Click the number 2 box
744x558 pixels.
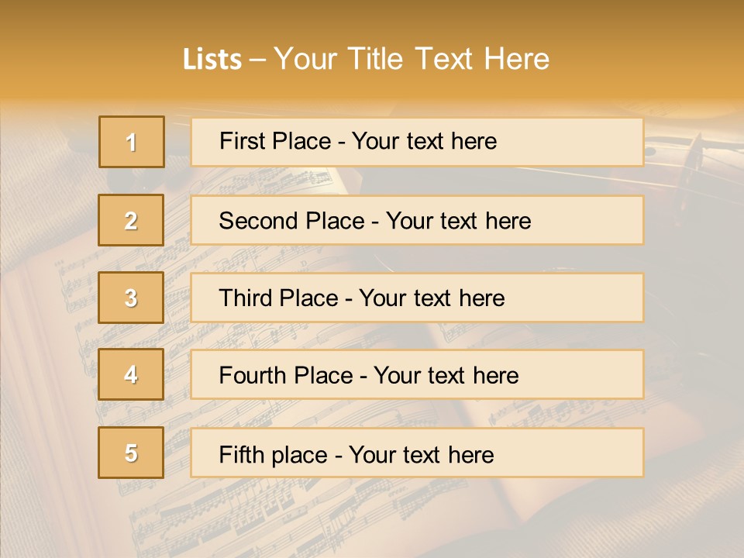tap(131, 220)
